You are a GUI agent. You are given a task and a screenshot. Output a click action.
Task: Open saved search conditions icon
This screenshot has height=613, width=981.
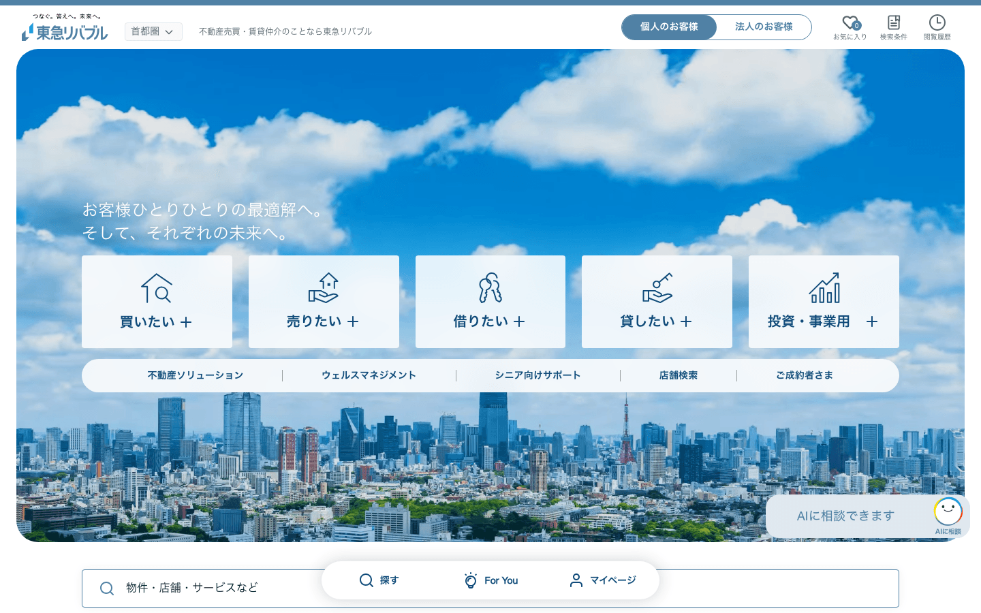coord(894,22)
